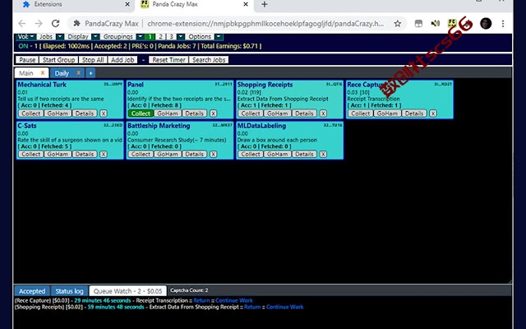Screen dimensions: 526x329
Task: Close the Daily tab with its orange x
Action: tap(78, 73)
